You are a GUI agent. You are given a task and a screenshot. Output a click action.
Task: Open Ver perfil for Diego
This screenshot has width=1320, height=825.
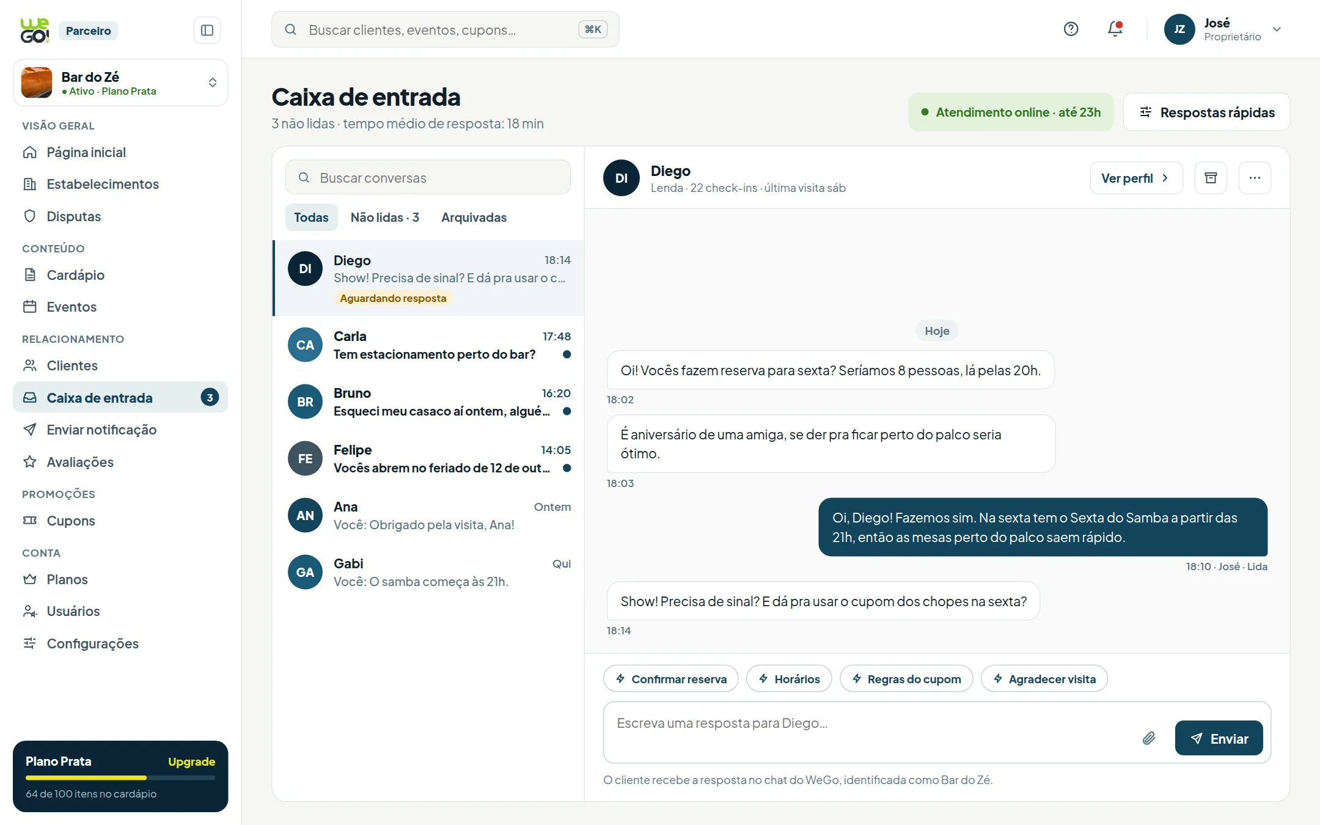pos(1136,178)
